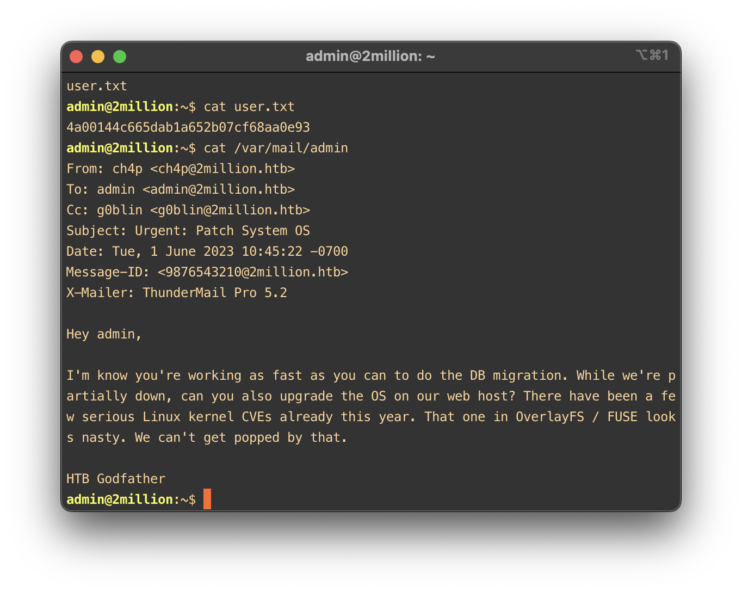Image resolution: width=742 pixels, height=592 pixels.
Task: Click the Message-ID value 9876543210@2million.htb
Action: click(x=253, y=272)
